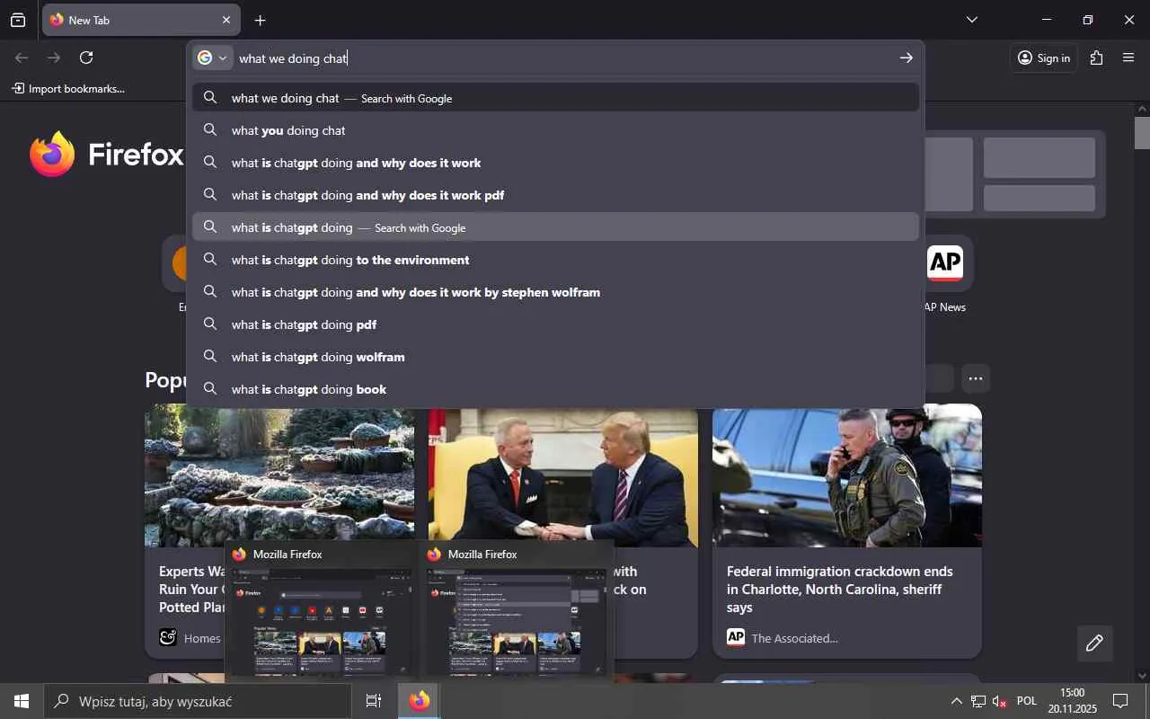
Task: Select "what is chatgpt doing wolfram" suggestion
Action: [555, 357]
